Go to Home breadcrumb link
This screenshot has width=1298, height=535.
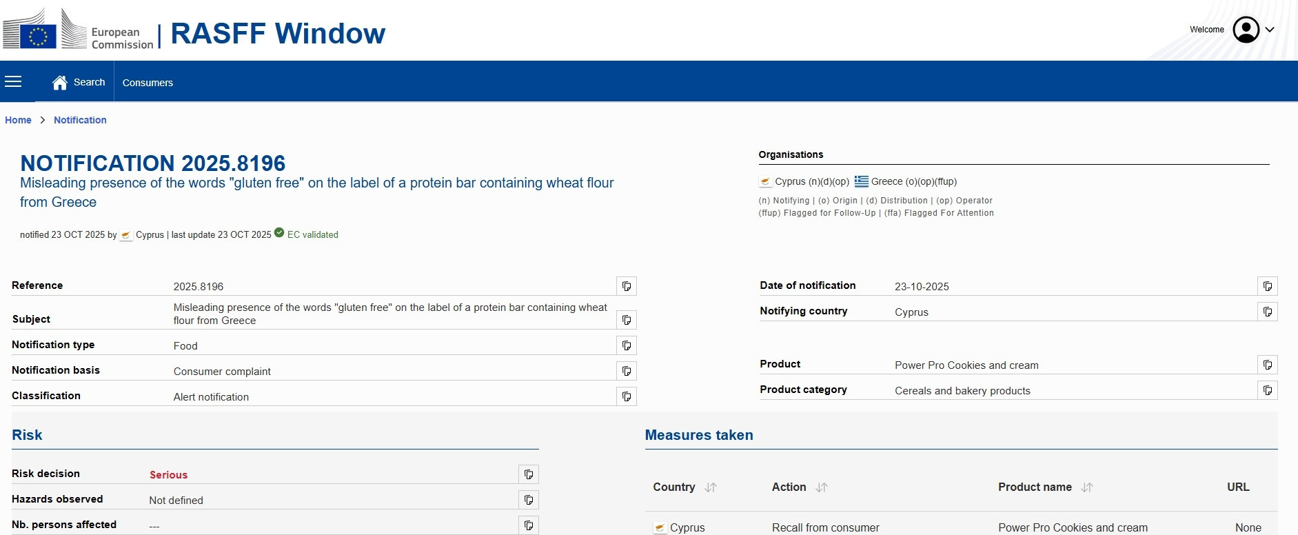(x=18, y=120)
